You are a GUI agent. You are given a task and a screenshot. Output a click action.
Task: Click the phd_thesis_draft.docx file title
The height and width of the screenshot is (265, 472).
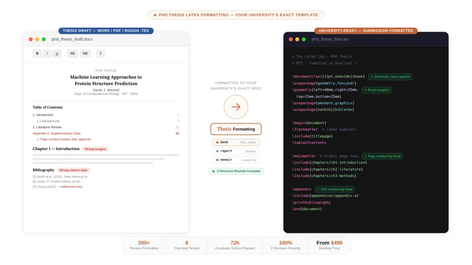[72, 39]
